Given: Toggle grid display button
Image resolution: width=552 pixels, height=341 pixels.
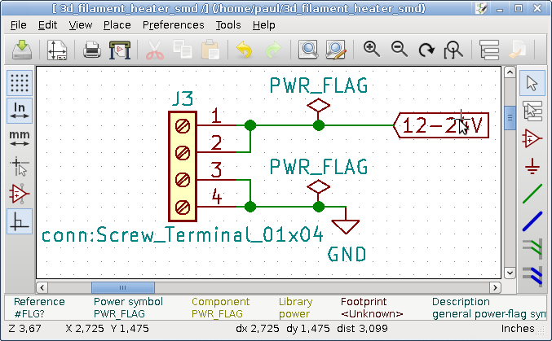Looking at the screenshot, I should pyautogui.click(x=20, y=83).
